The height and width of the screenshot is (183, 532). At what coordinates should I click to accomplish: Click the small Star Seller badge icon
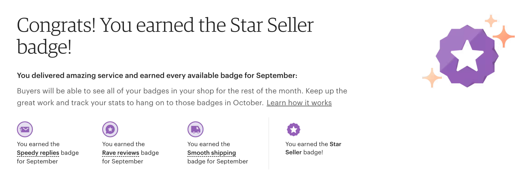[x=294, y=129]
